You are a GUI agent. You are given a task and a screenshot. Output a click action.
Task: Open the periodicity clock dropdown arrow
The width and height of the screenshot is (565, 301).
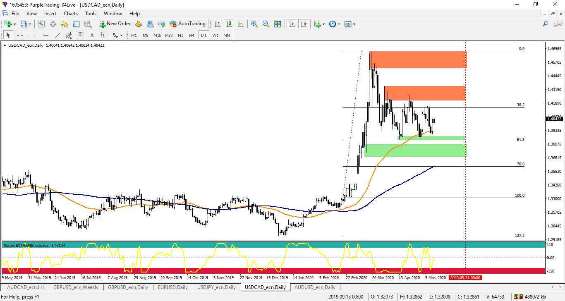(x=339, y=24)
